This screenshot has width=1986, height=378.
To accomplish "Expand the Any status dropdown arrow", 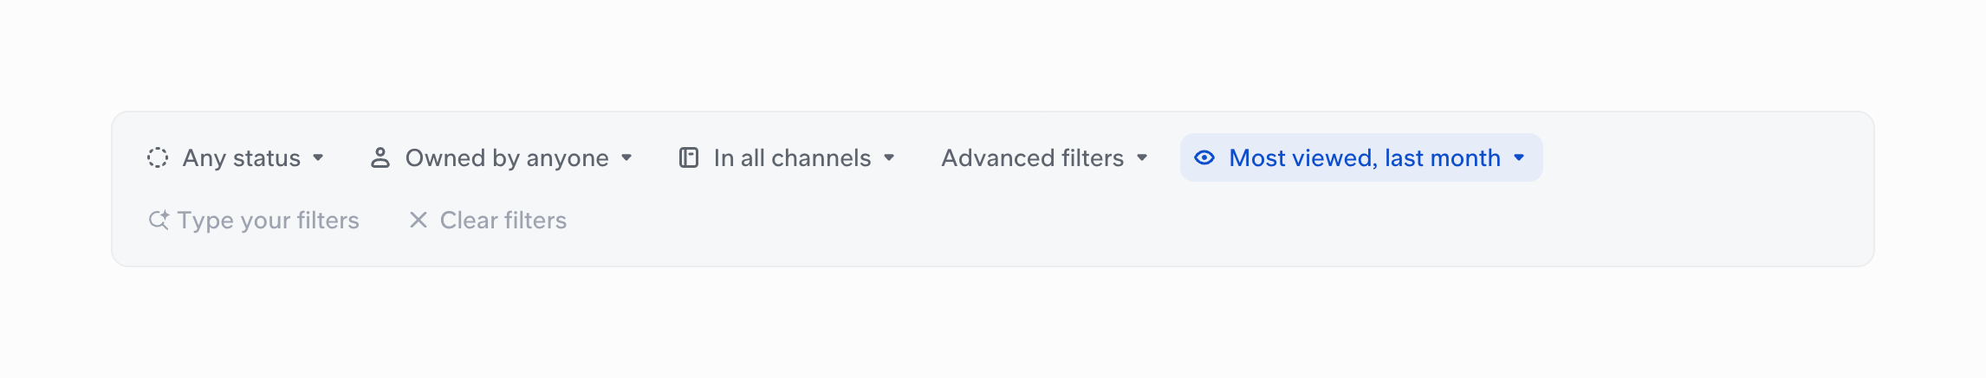I will [318, 157].
